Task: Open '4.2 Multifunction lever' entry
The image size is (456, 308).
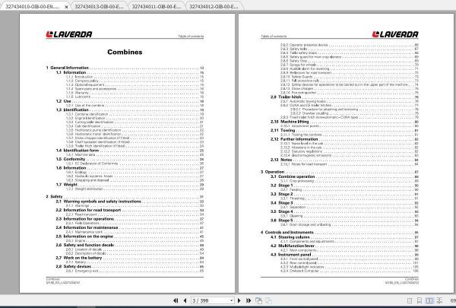Action: click(344, 246)
